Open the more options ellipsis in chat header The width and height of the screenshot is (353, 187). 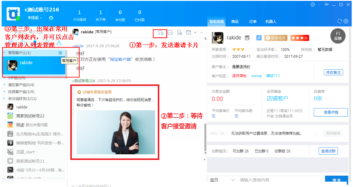click(x=201, y=33)
